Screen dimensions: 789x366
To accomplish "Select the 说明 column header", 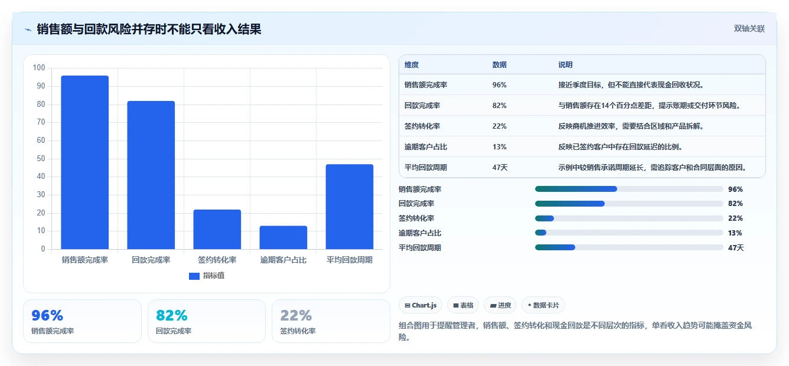I will (565, 65).
